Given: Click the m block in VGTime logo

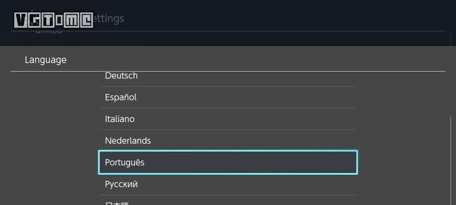Looking at the screenshot, I should 71,20.
